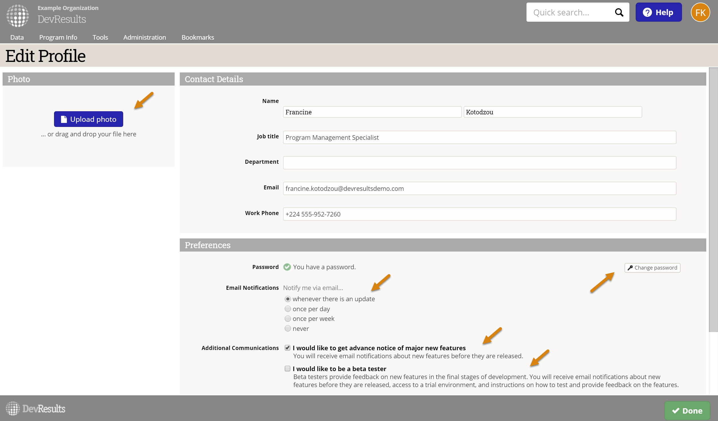Click the green Done button
Image resolution: width=718 pixels, height=421 pixels.
687,410
